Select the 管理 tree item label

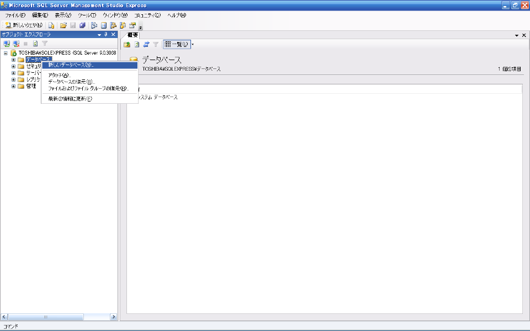tap(31, 86)
